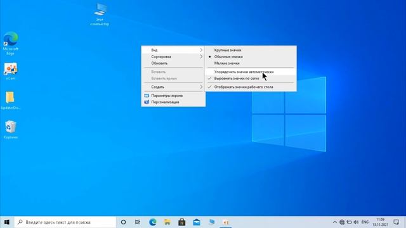
Task: Open the Windows Start menu
Action: [x=7, y=222]
